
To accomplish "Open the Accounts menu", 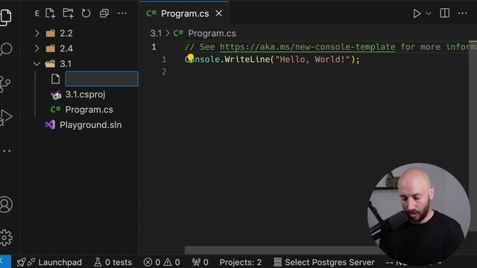I will tap(6, 205).
